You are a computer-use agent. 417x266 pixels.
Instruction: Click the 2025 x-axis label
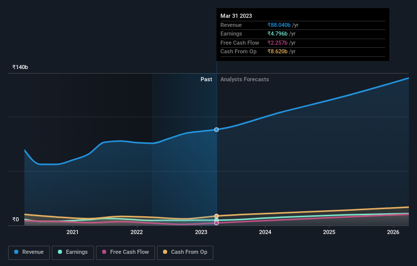pos(329,232)
